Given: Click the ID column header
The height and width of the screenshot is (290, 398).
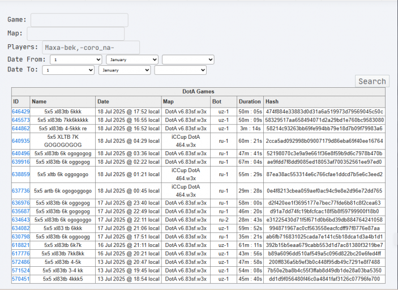Looking at the screenshot, I should [21, 101].
